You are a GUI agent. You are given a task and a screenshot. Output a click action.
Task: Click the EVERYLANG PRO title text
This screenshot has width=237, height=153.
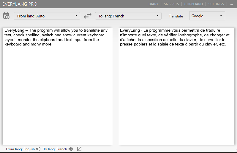[20, 4]
